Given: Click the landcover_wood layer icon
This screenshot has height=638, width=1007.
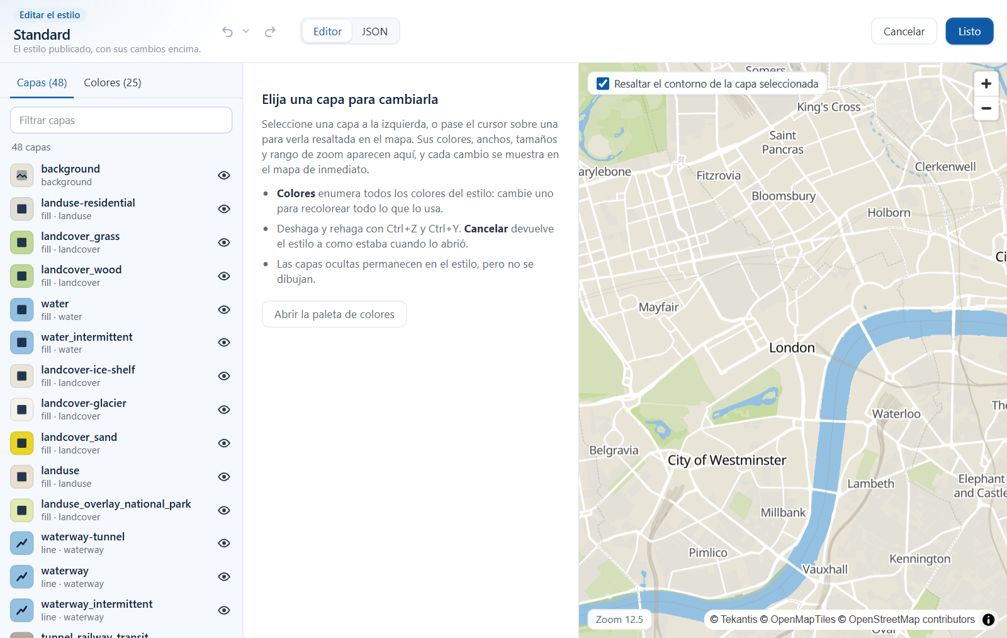Looking at the screenshot, I should 22,276.
